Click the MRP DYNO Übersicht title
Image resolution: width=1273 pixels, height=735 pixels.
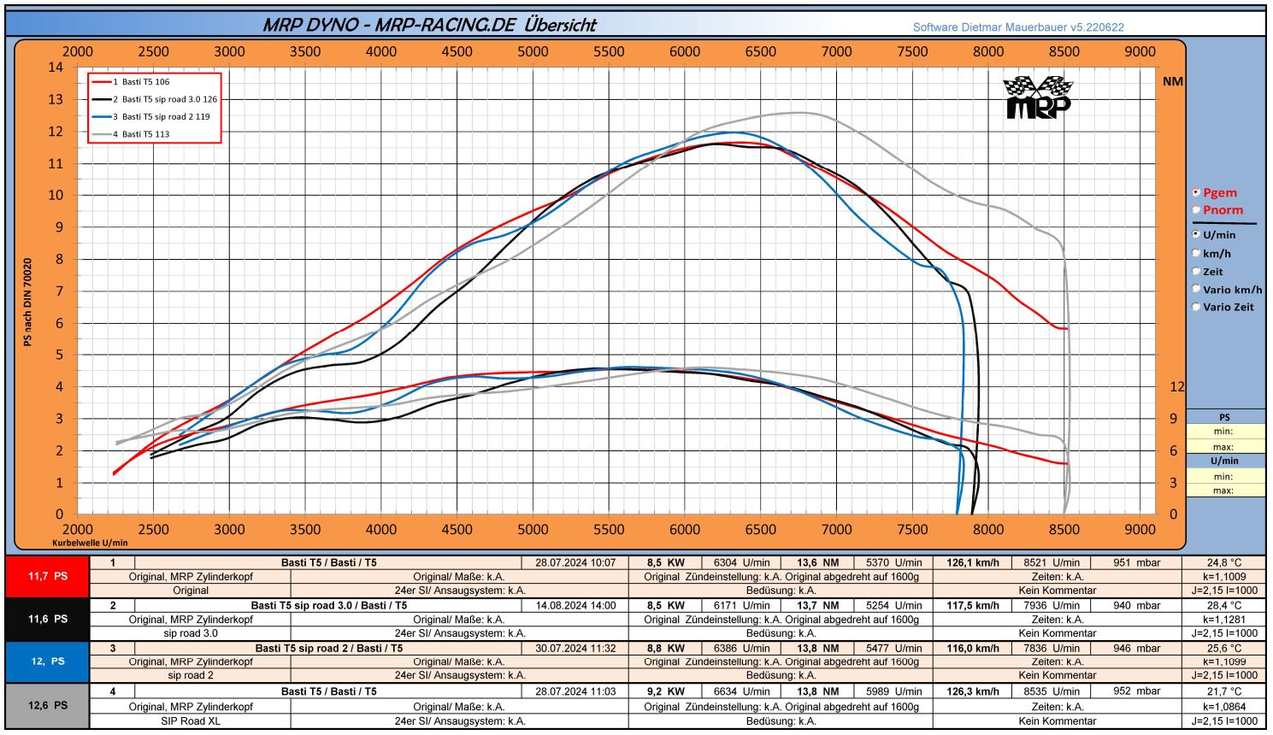coord(430,25)
